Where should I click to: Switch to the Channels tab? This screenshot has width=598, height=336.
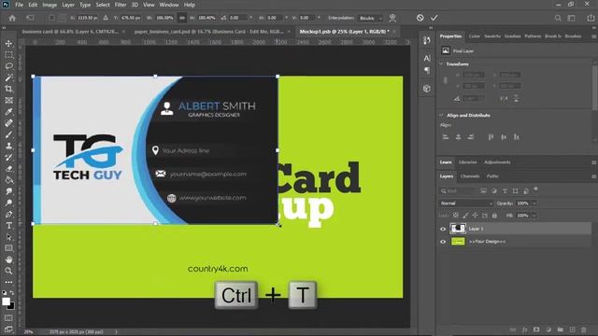point(470,176)
